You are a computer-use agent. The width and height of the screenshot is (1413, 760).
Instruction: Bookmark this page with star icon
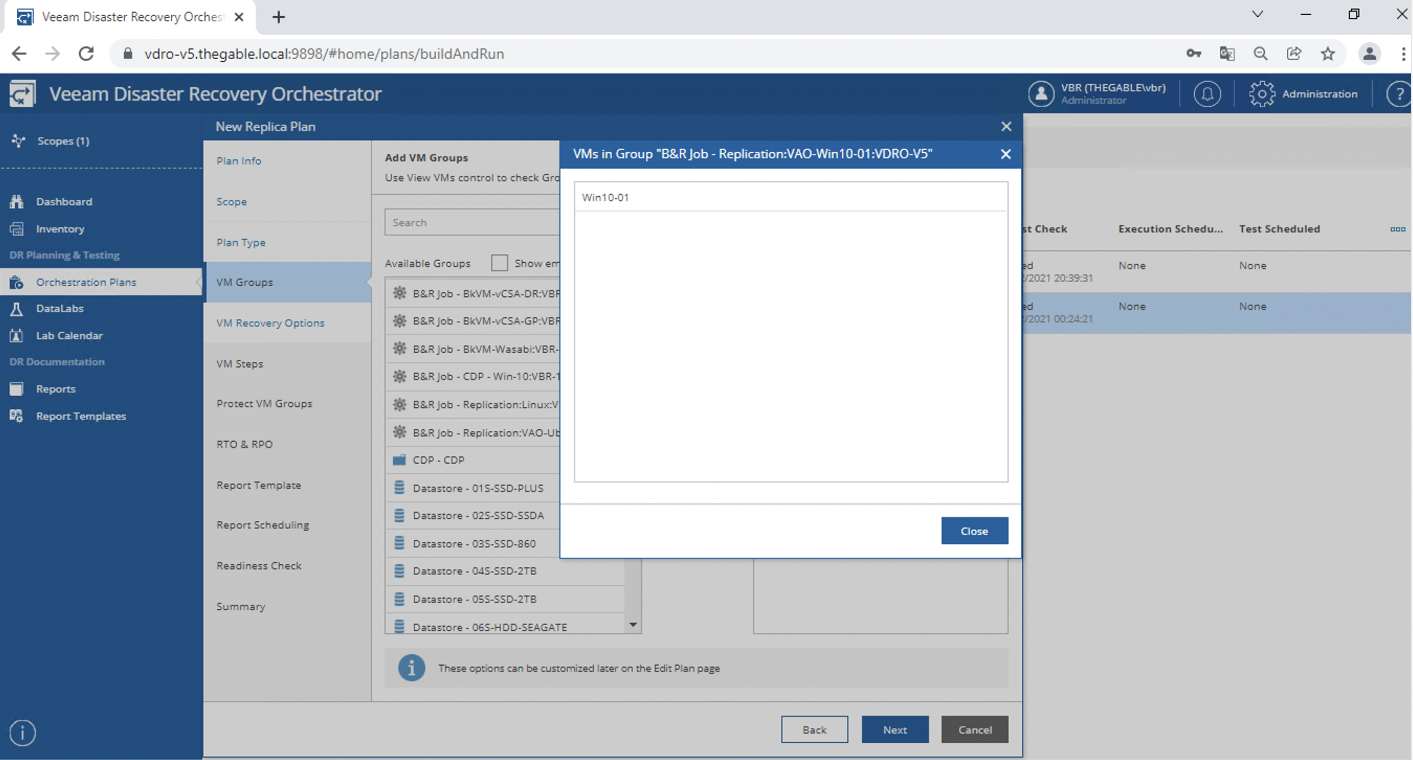click(x=1328, y=54)
